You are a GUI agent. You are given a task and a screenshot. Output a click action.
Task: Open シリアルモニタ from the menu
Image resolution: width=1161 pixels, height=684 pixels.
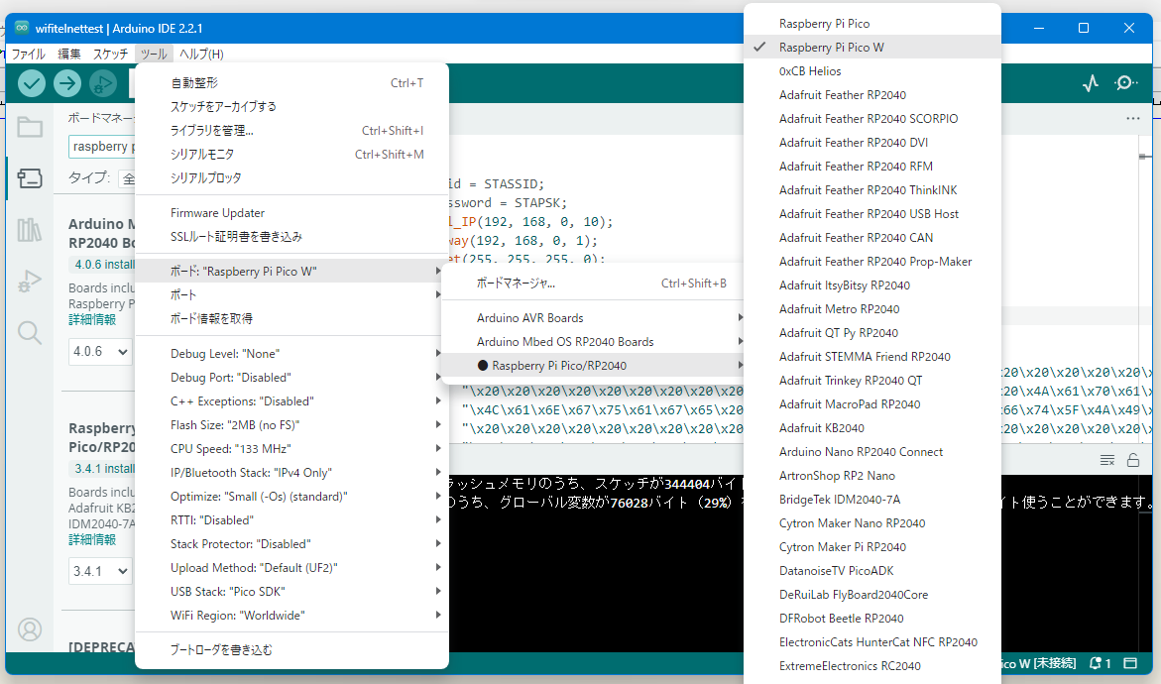(x=291, y=154)
